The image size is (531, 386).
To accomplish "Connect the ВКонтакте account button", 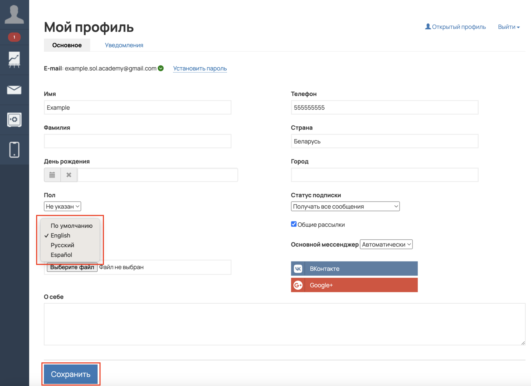I will click(354, 268).
